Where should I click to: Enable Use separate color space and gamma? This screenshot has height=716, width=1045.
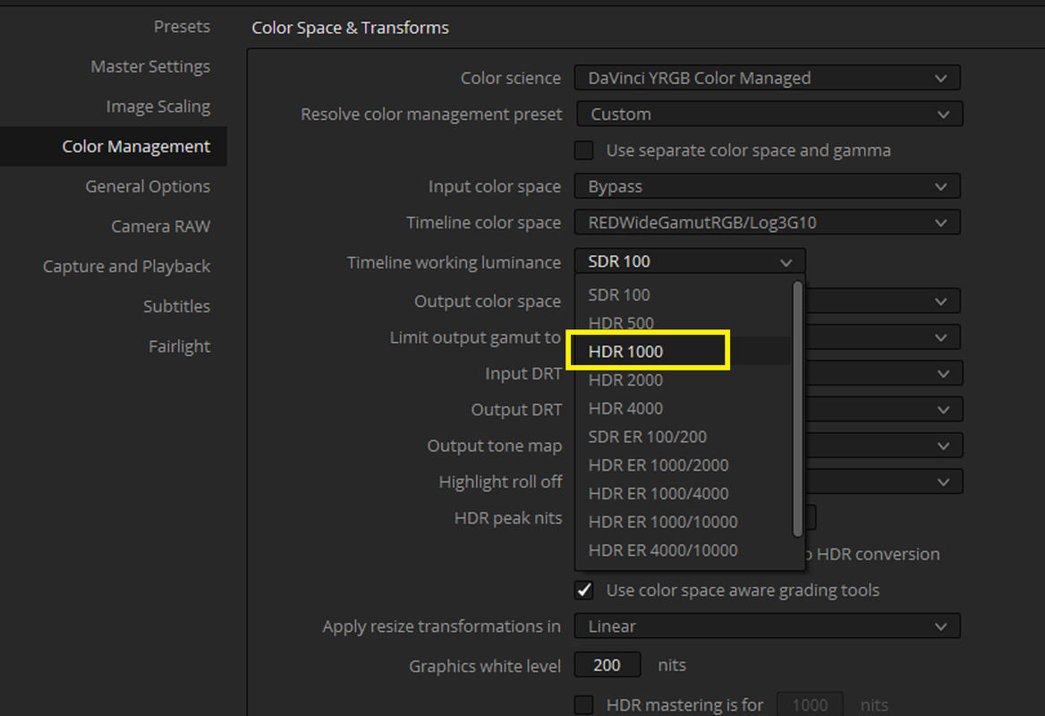(584, 150)
